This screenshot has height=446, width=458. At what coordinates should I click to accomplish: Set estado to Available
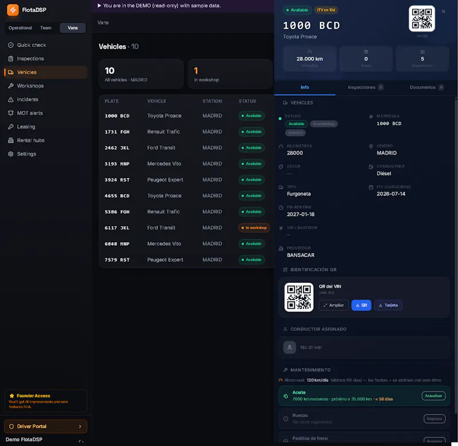point(296,124)
